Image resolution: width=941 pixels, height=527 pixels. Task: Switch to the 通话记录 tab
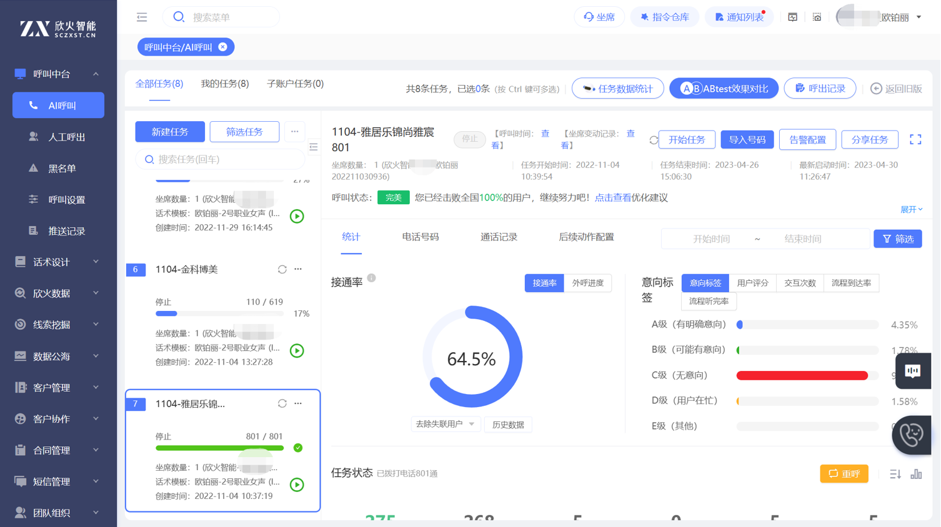click(498, 237)
